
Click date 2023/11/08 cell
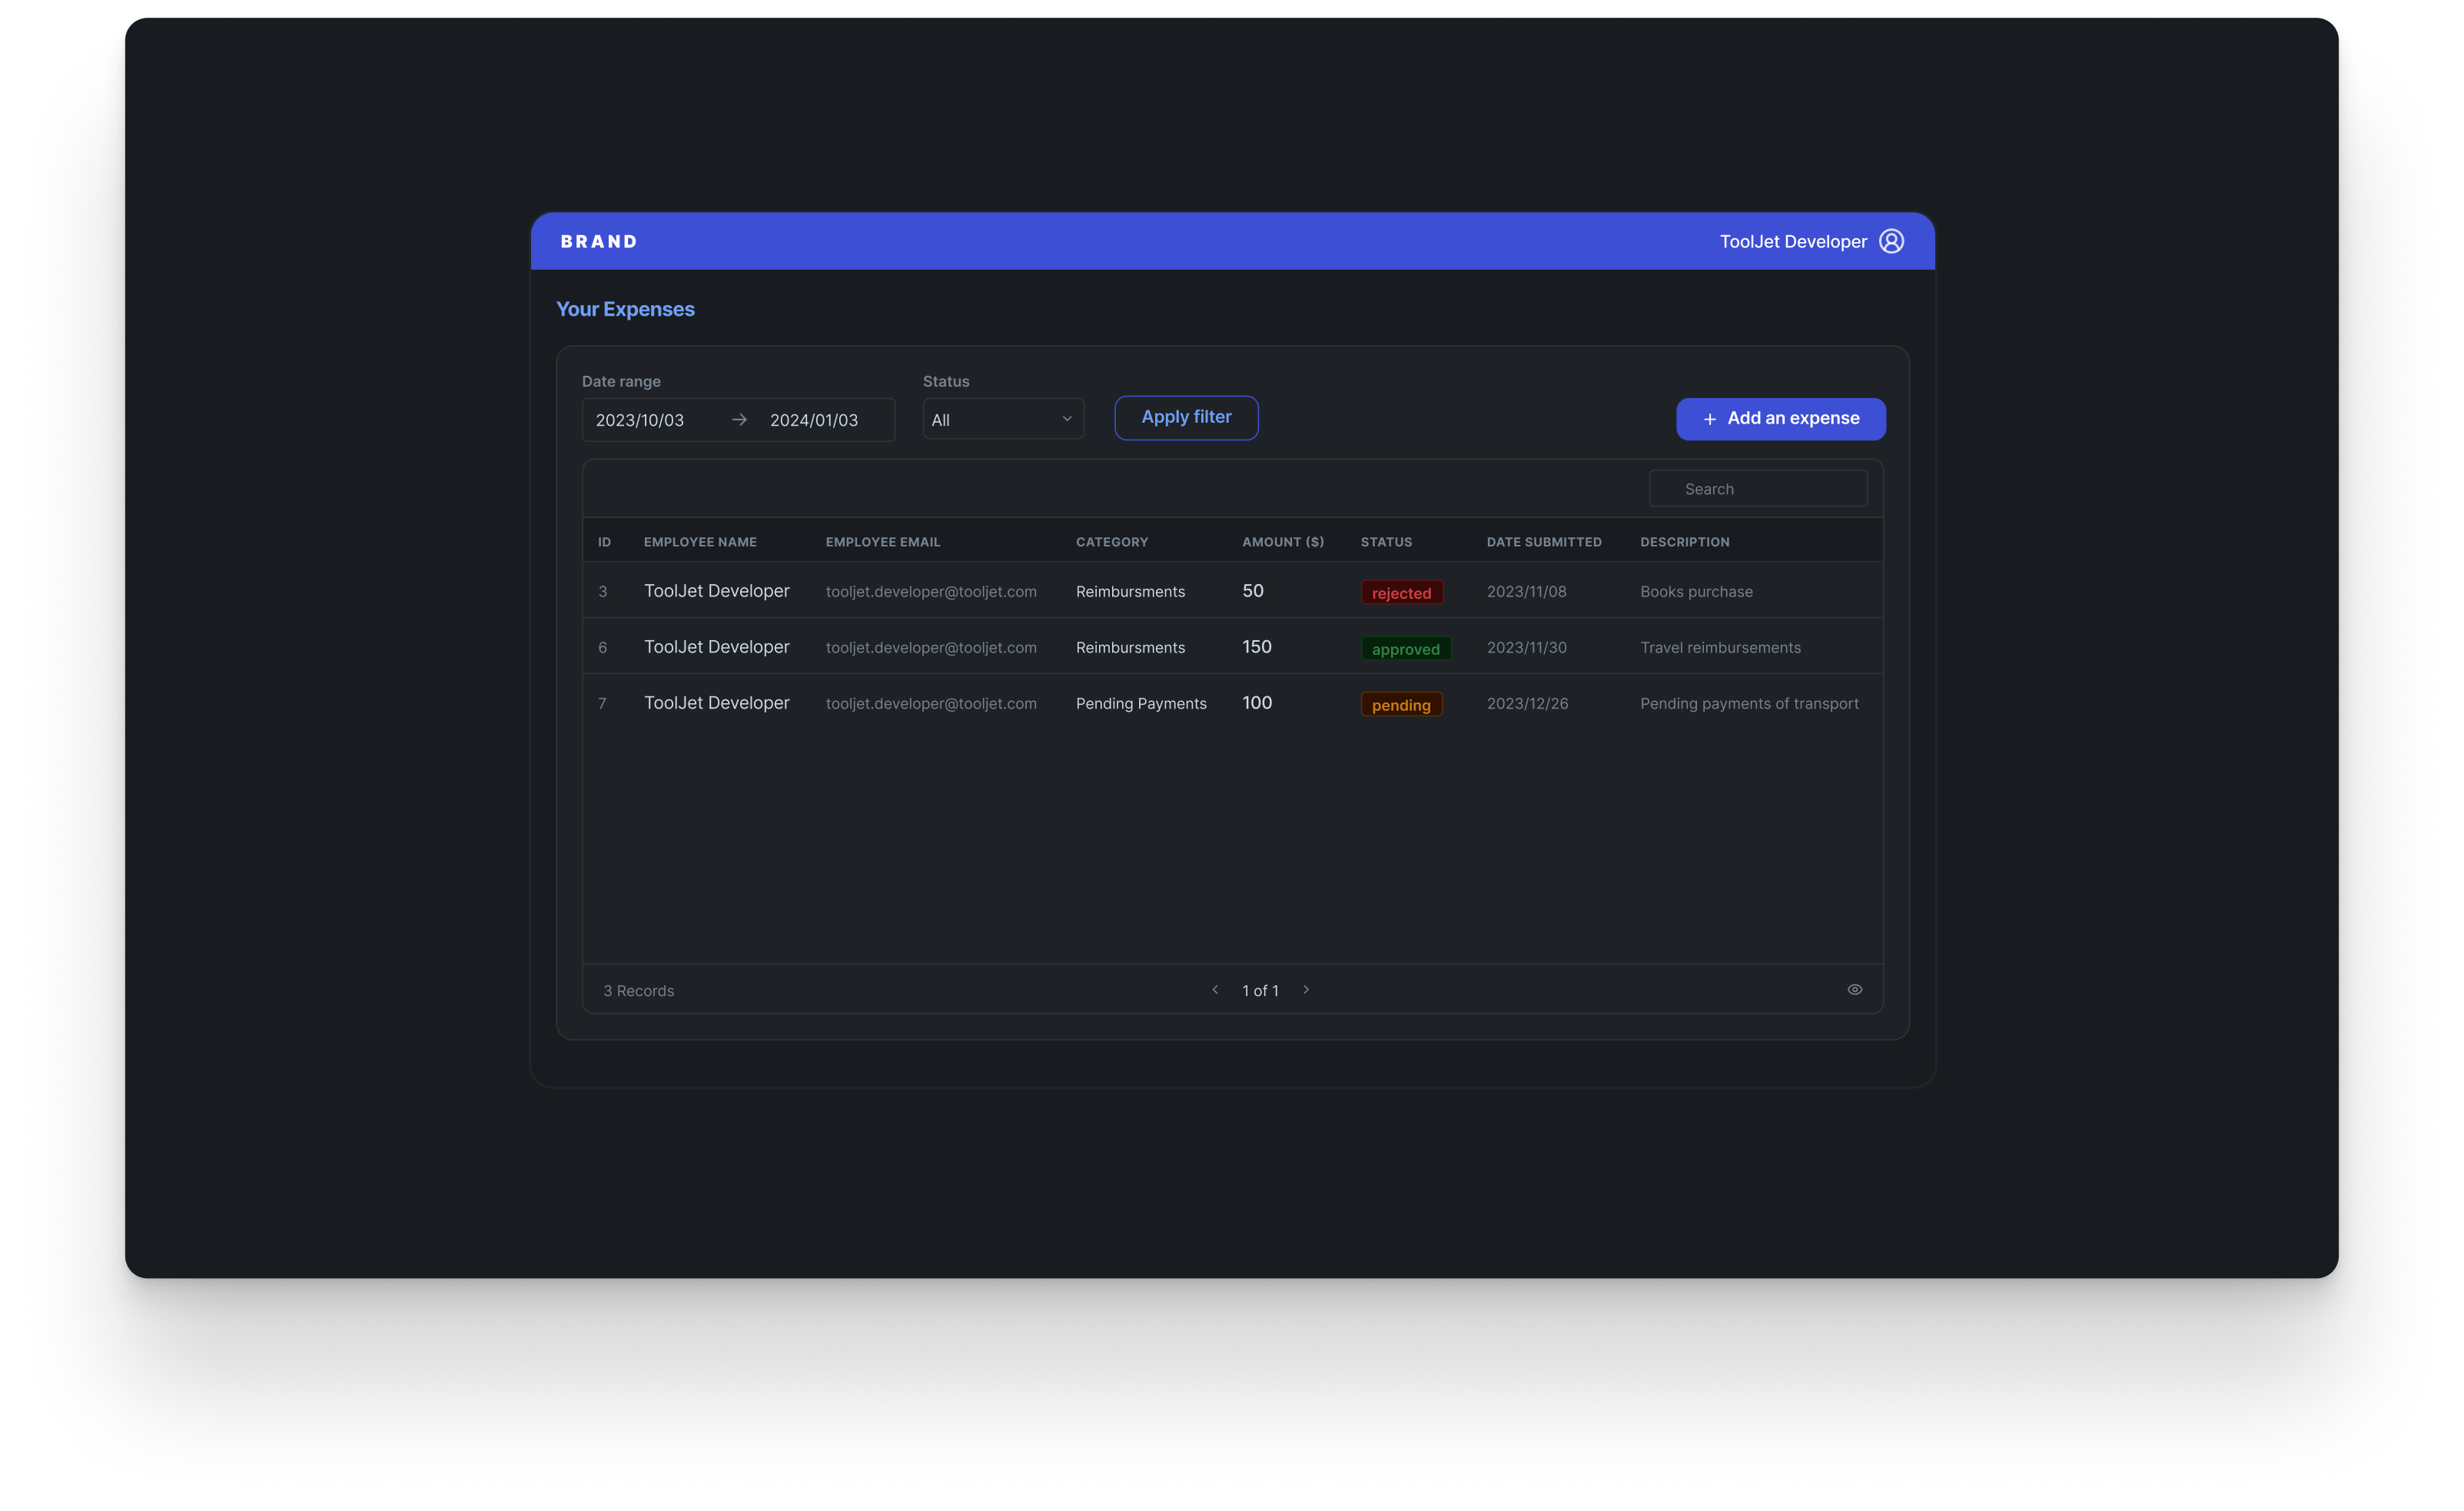(x=1526, y=592)
